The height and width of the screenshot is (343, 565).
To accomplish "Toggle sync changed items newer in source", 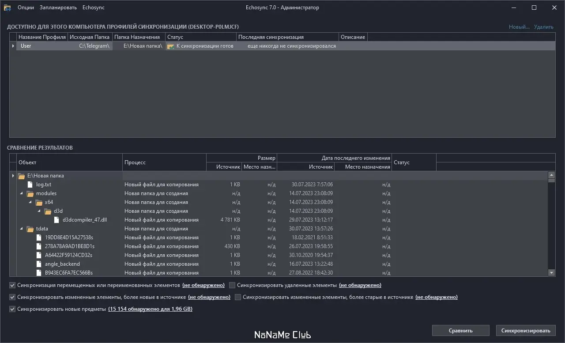I will 12,297.
